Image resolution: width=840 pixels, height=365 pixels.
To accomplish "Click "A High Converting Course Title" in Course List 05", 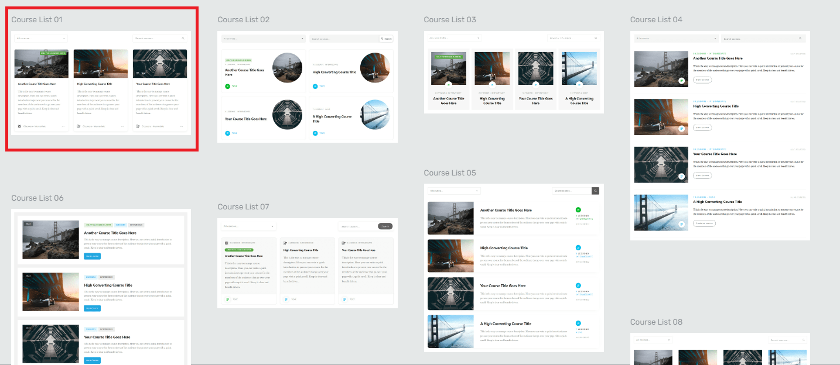I will click(506, 323).
